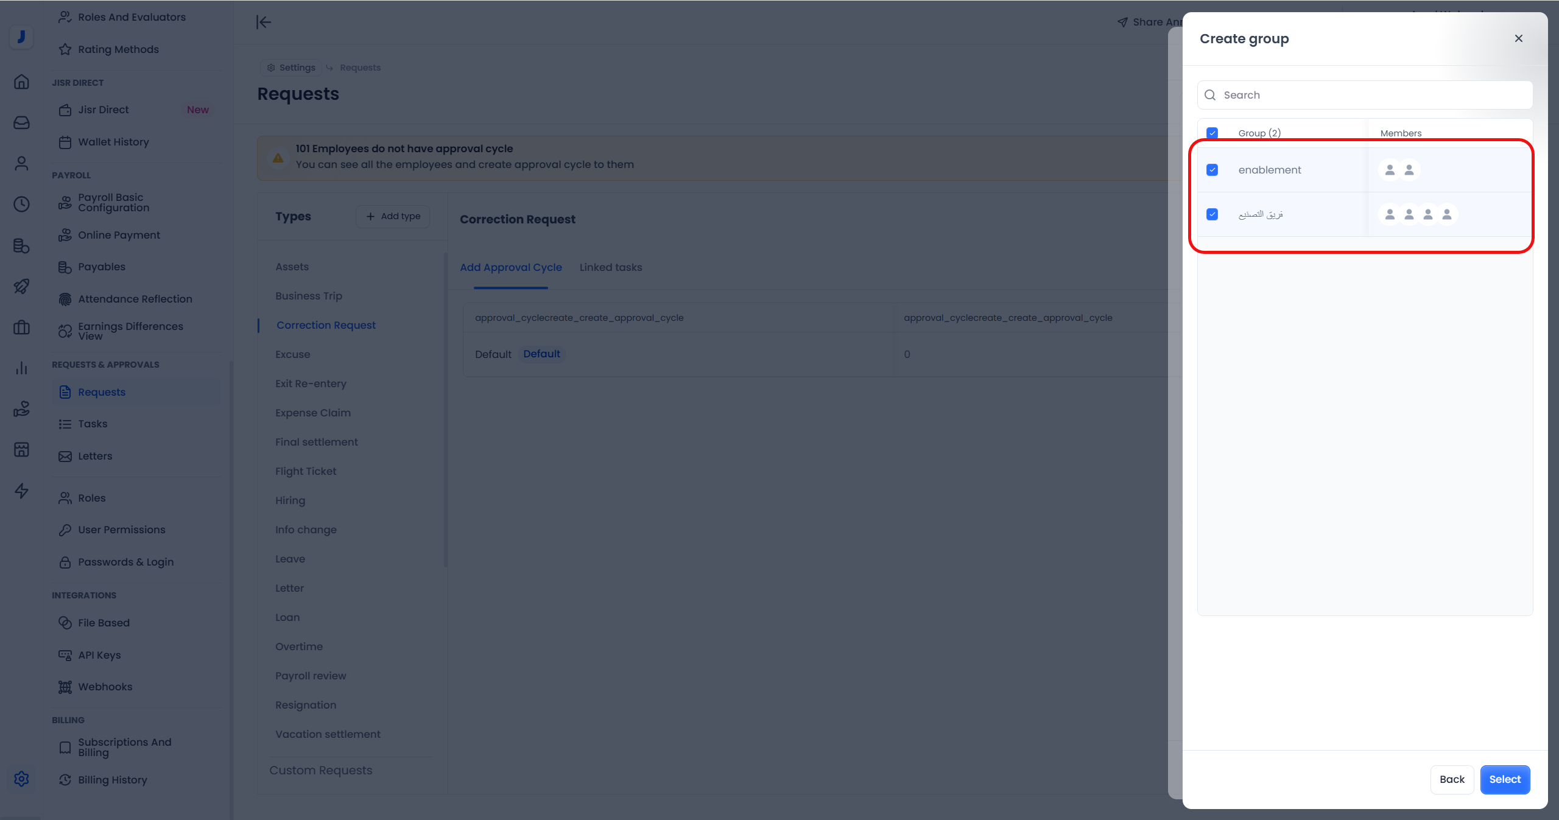This screenshot has height=820, width=1559.
Task: Click the home icon in the left rail
Action: [x=21, y=82]
